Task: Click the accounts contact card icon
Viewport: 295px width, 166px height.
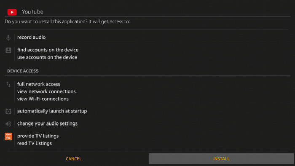Action: pyautogui.click(x=8, y=50)
